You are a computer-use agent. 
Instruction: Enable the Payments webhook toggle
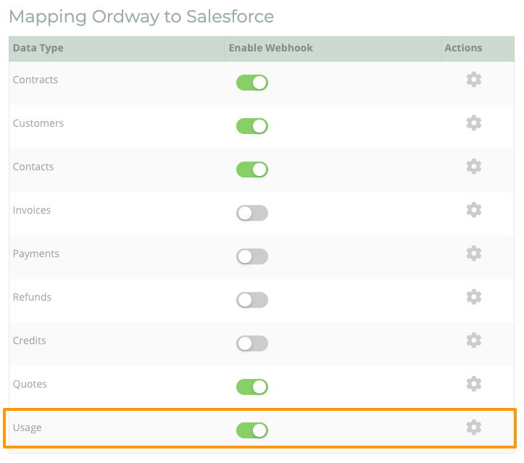pyautogui.click(x=252, y=256)
